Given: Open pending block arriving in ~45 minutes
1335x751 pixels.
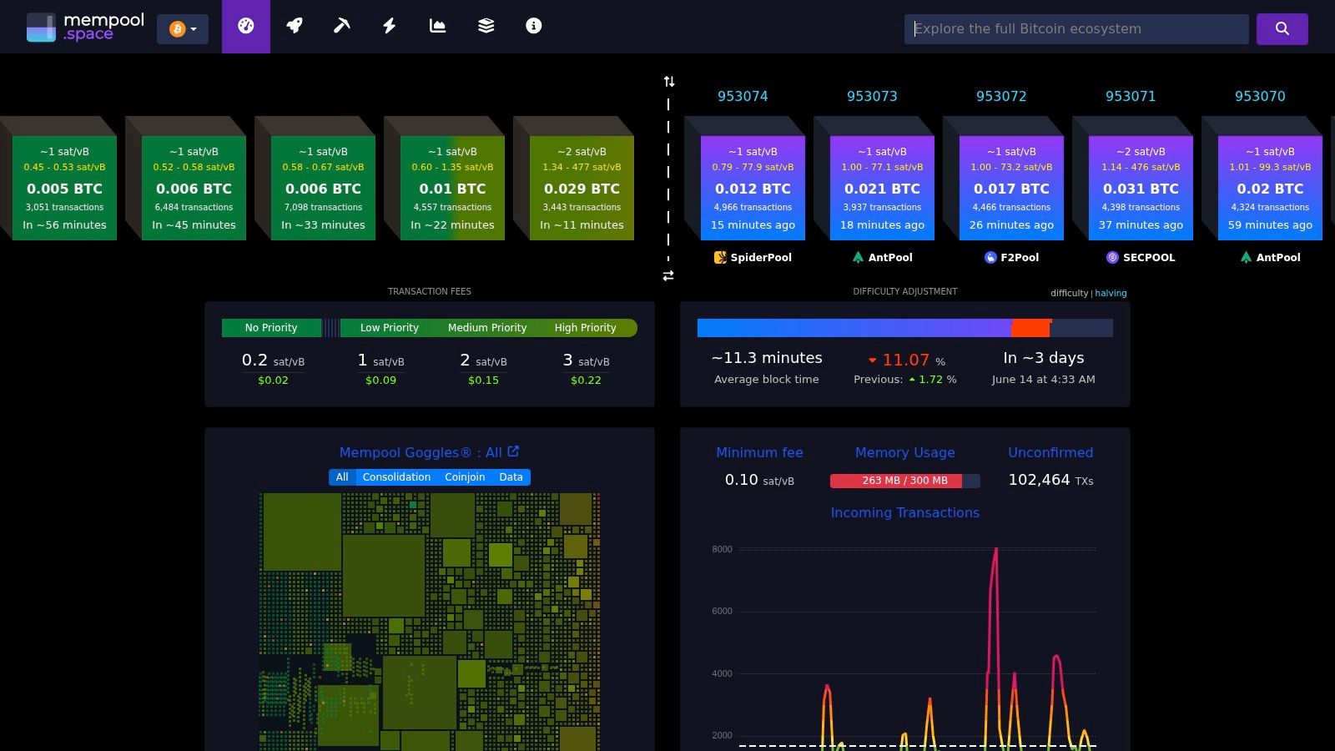Looking at the screenshot, I should 194,188.
